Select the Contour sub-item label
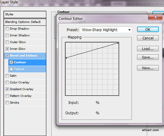Screen dimensions: 164x136 tap(20, 62)
